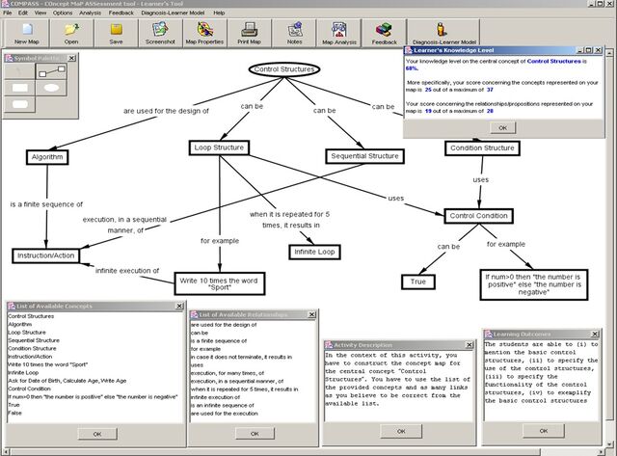This screenshot has width=617, height=456.
Task: Click the Print Map toolbar icon
Action: (249, 33)
